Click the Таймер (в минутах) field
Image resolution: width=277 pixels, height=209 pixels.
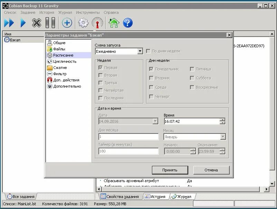click(128, 151)
